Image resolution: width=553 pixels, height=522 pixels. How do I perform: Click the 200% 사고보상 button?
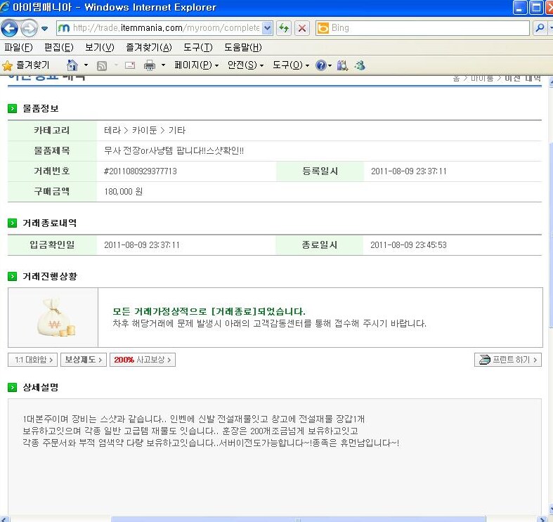pos(142,360)
